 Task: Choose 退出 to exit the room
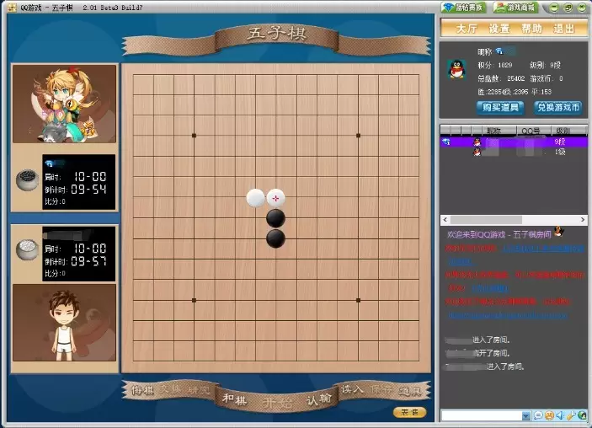[564, 29]
